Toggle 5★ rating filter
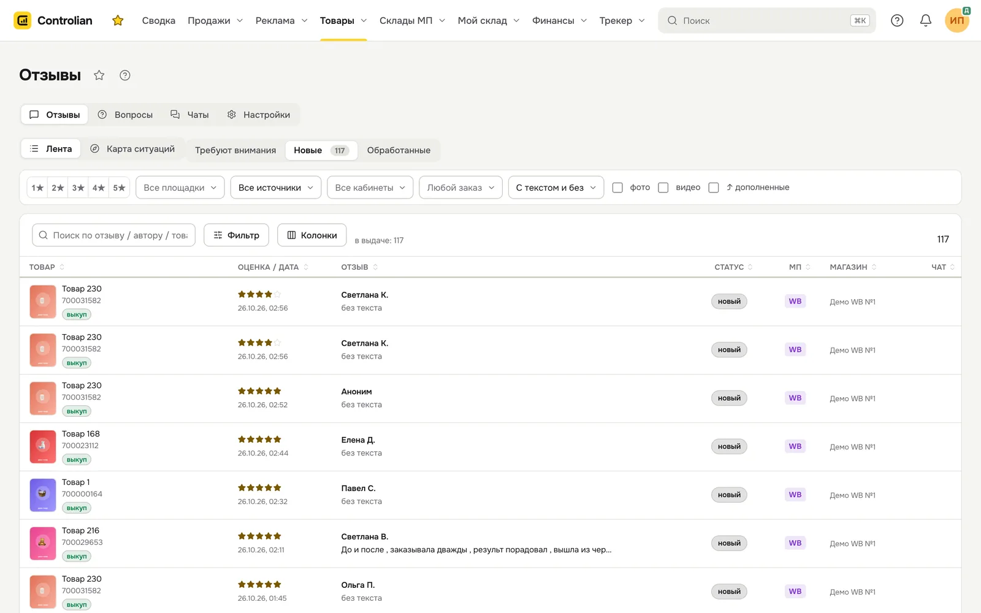Image resolution: width=981 pixels, height=613 pixels. click(x=119, y=188)
